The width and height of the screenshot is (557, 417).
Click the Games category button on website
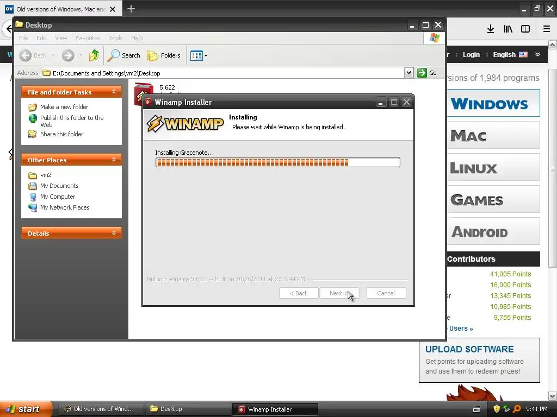tap(493, 199)
